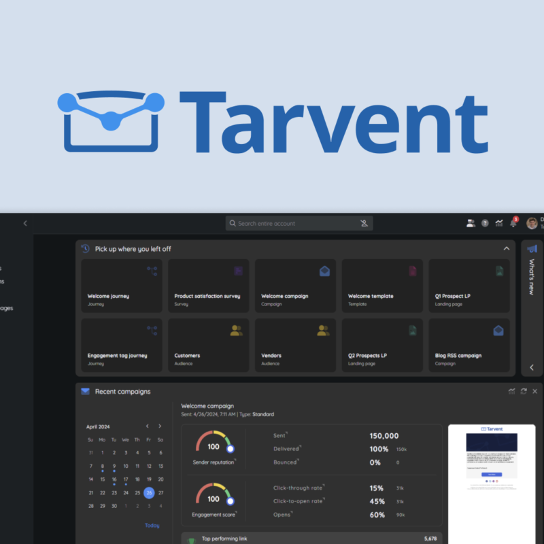Click the survey icon on Product satisfaction survey
The height and width of the screenshot is (544, 544).
(x=238, y=271)
